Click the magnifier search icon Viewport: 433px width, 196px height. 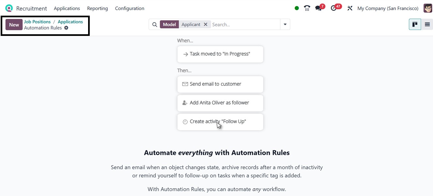(155, 24)
